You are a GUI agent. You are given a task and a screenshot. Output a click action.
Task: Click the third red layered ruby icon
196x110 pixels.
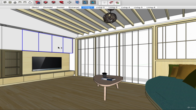(x=54, y=2)
